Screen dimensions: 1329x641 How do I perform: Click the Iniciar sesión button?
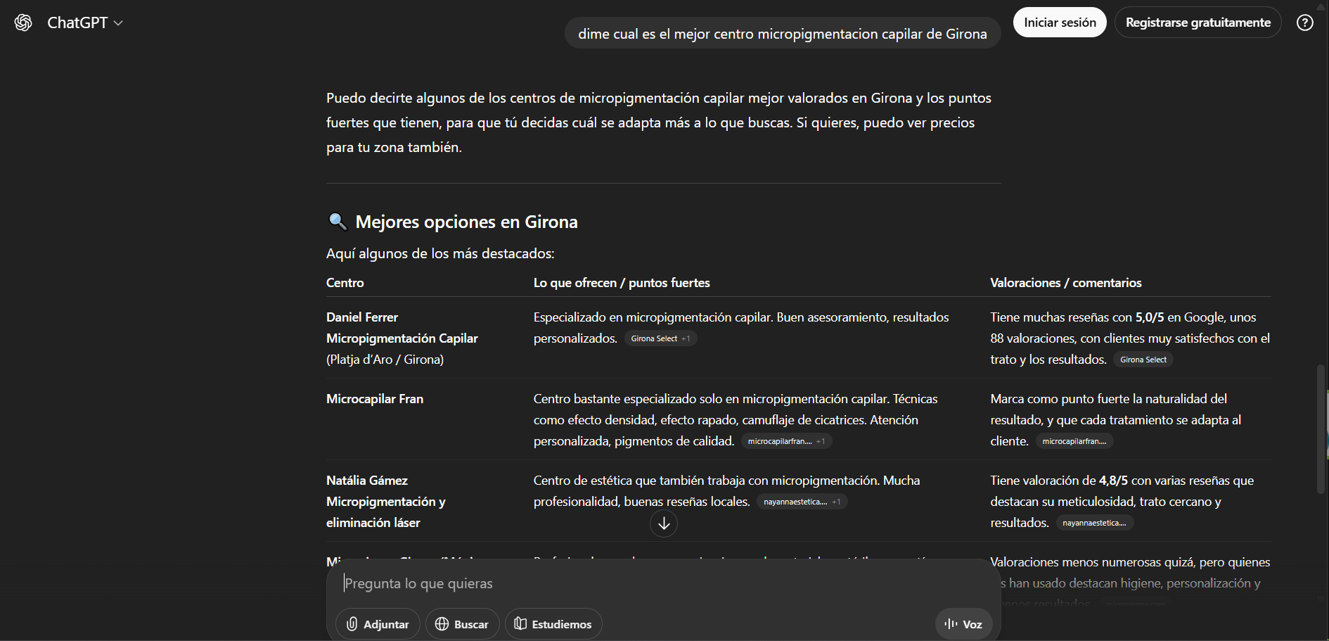(x=1060, y=22)
